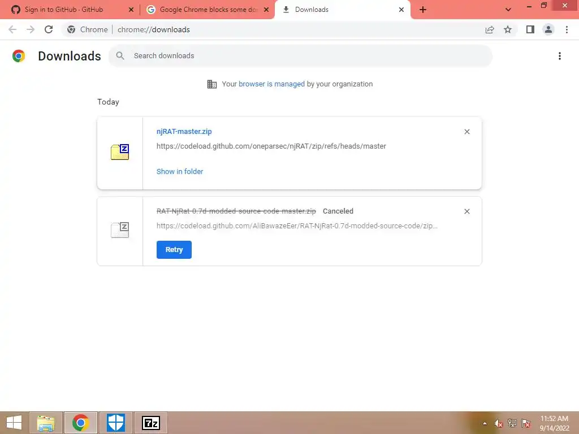Click the 'Canceled' status text
Image resolution: width=579 pixels, height=434 pixels.
coord(338,211)
